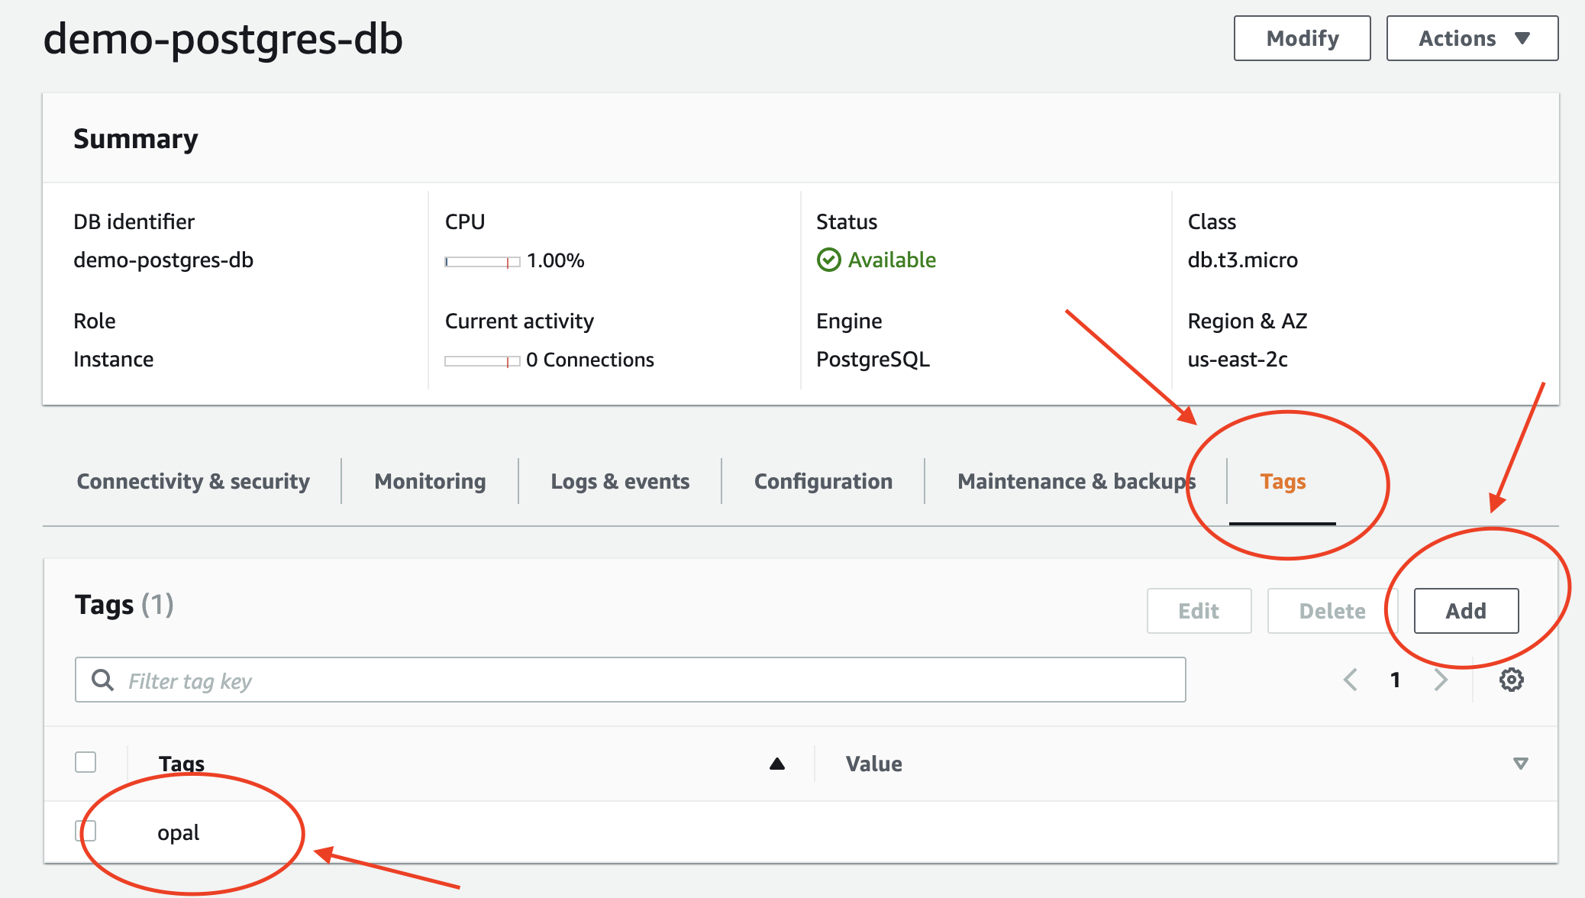Open tags table settings gear icon
This screenshot has width=1585, height=898.
point(1511,680)
